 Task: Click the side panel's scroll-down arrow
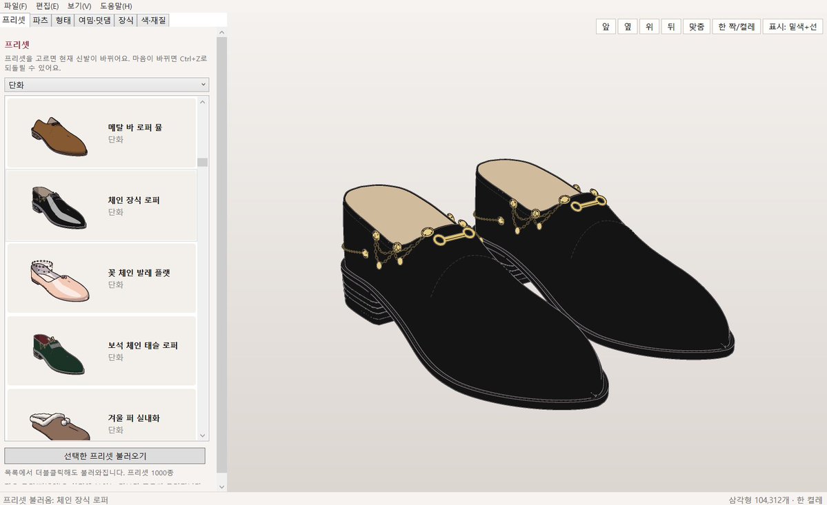click(221, 486)
